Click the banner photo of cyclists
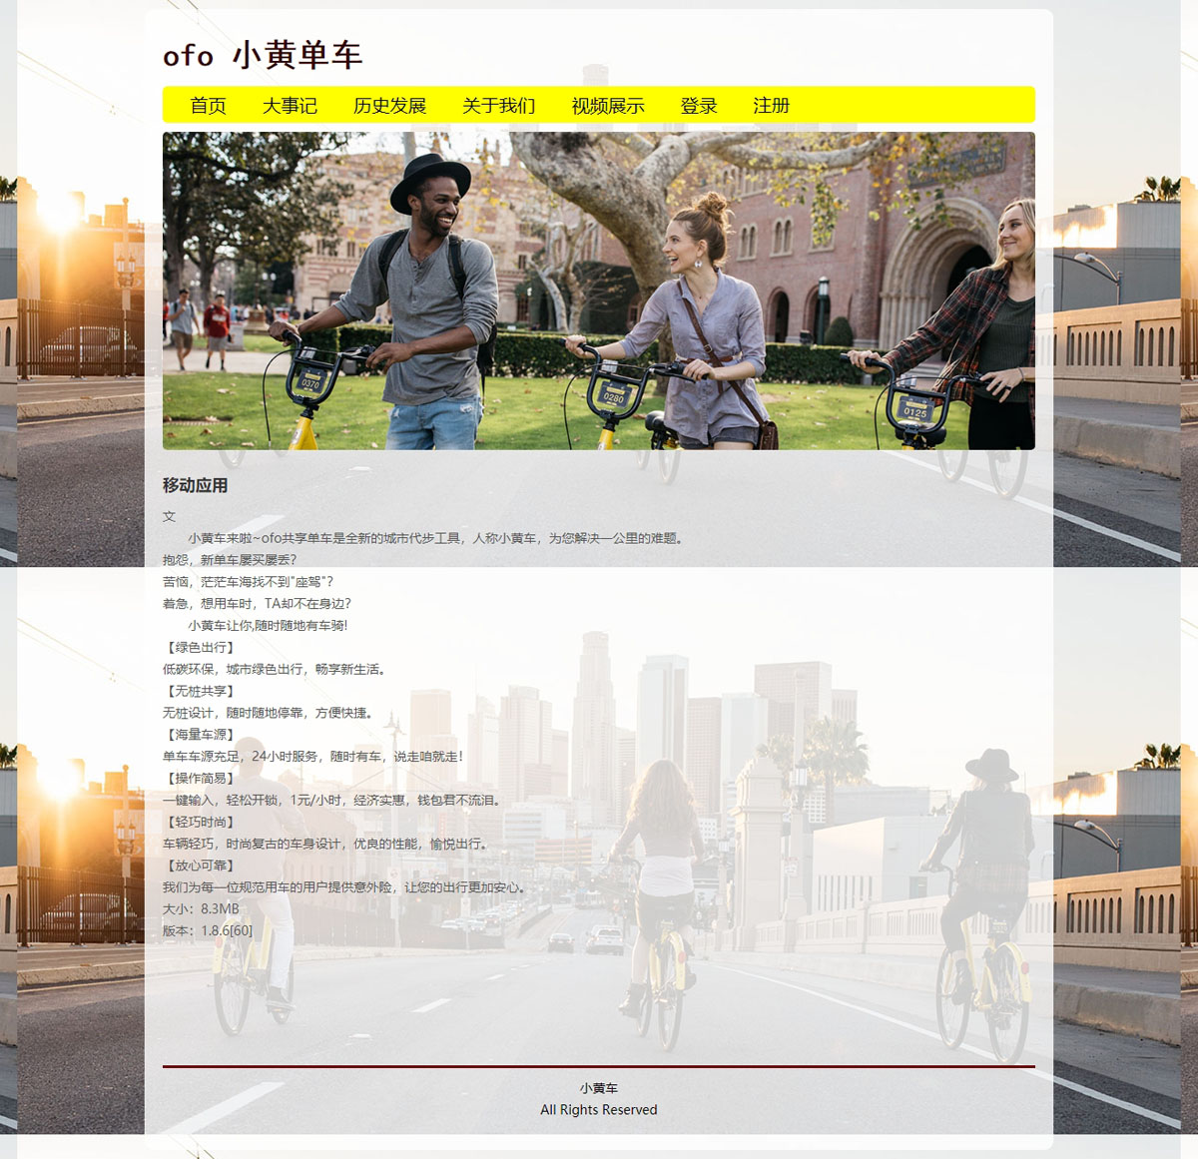The height and width of the screenshot is (1159, 1198). (599, 290)
